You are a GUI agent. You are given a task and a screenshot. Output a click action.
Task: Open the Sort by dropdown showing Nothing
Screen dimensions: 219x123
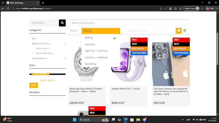[101, 31]
